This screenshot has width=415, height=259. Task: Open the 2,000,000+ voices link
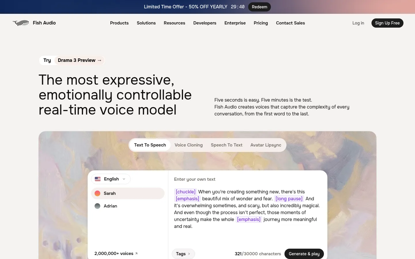pyautogui.click(x=116, y=254)
